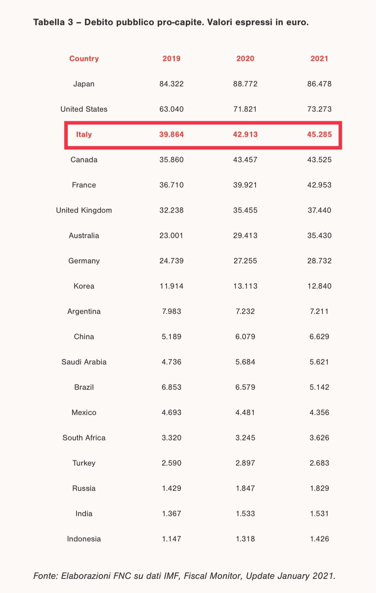Select the France country name

(x=84, y=185)
